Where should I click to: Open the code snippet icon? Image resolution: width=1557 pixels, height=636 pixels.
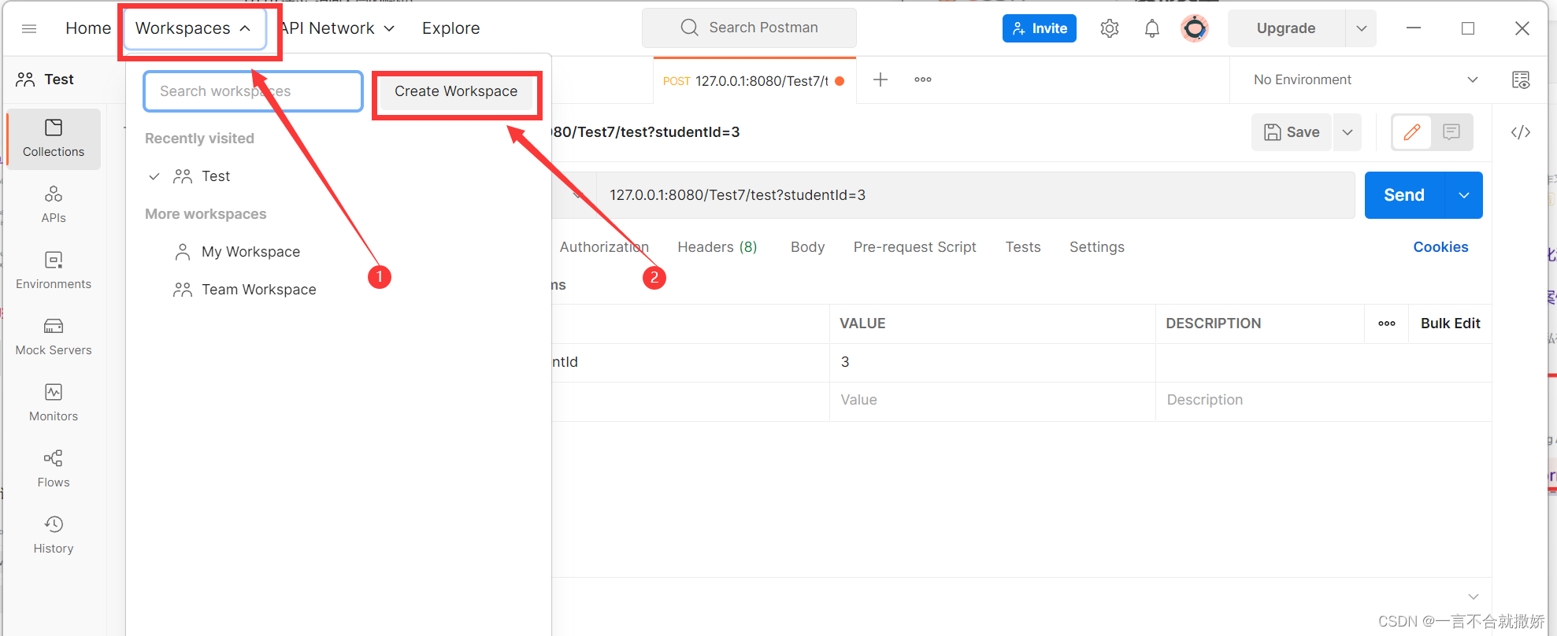click(1521, 132)
